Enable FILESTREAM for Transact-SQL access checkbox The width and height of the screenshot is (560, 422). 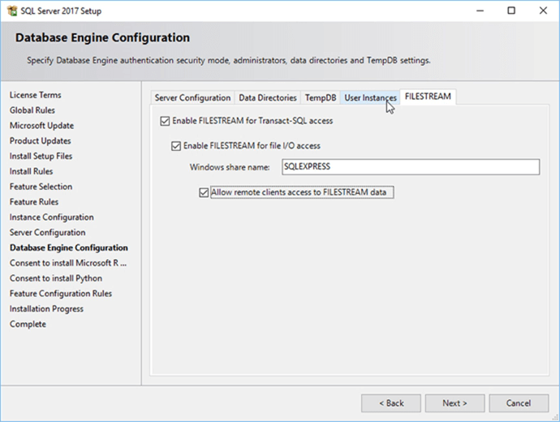(166, 121)
